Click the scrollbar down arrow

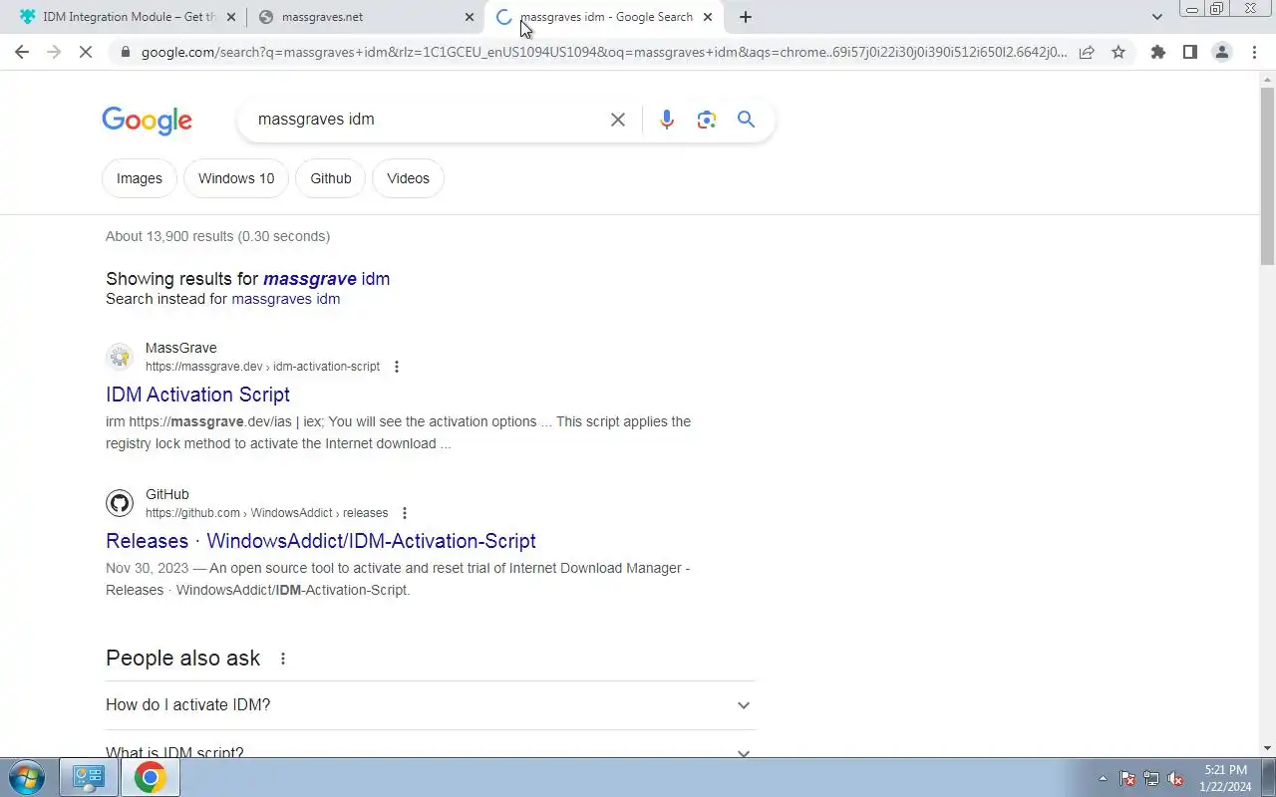coord(1267,748)
